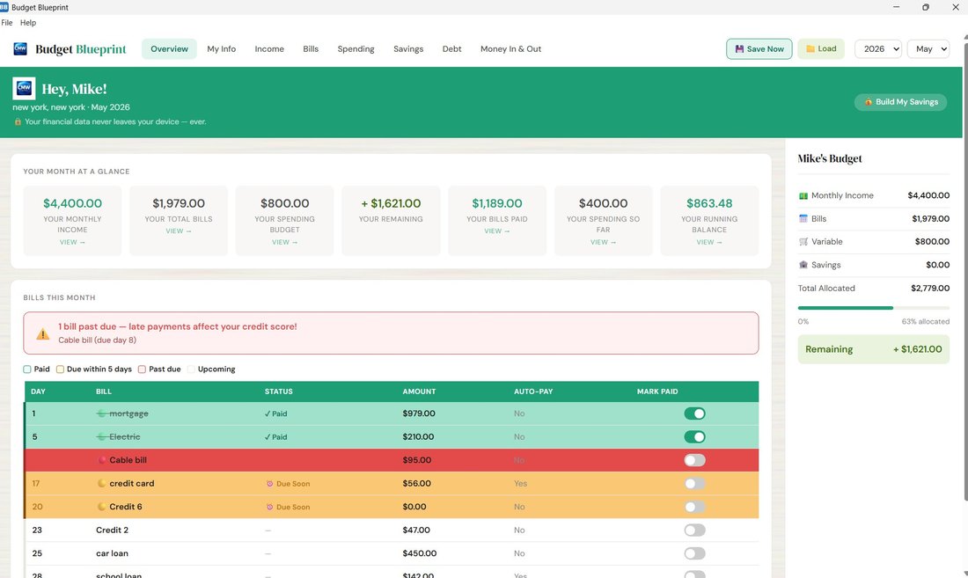Viewport: 968px width, 578px height.
Task: Click the Mike's Budget heading
Action: (x=830, y=158)
